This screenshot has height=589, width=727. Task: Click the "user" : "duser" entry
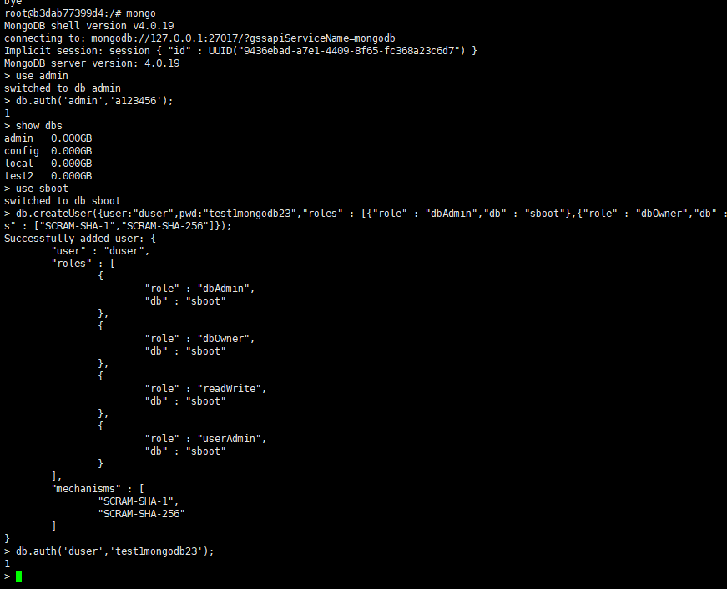click(100, 251)
